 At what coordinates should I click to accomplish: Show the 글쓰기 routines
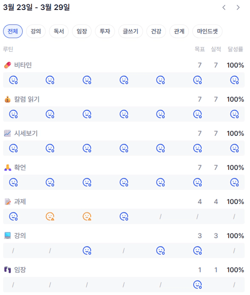131,31
